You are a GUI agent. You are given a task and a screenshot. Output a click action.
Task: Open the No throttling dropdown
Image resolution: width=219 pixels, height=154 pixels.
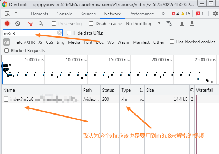pyautogui.click(x=143, y=24)
